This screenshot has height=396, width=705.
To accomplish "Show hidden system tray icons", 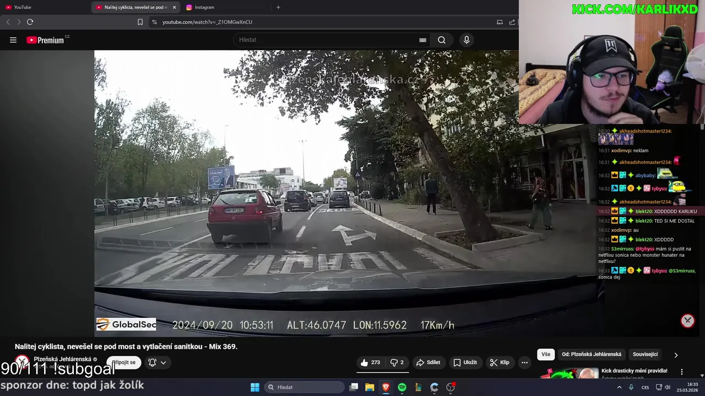I will [619, 387].
